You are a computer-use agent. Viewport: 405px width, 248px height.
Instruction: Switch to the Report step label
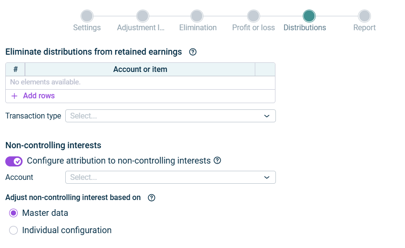pos(364,28)
